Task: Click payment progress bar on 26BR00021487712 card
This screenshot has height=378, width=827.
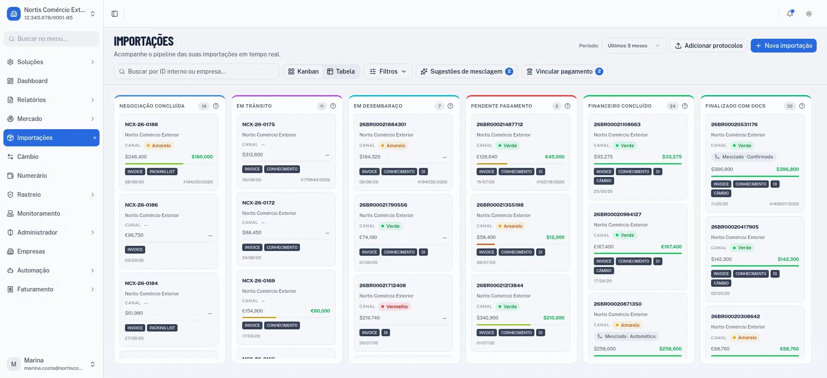Action: tap(521, 164)
